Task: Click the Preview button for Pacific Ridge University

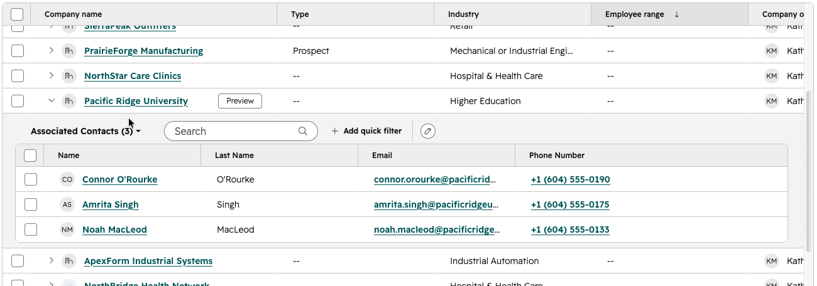Action: point(240,101)
